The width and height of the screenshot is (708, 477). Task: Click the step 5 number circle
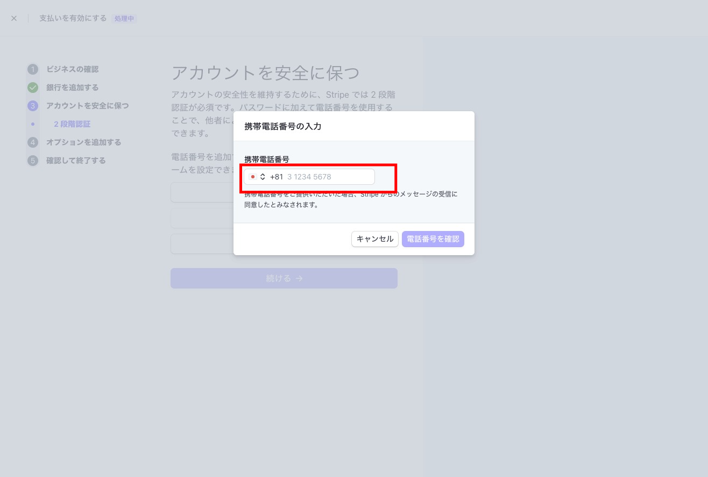pos(33,161)
